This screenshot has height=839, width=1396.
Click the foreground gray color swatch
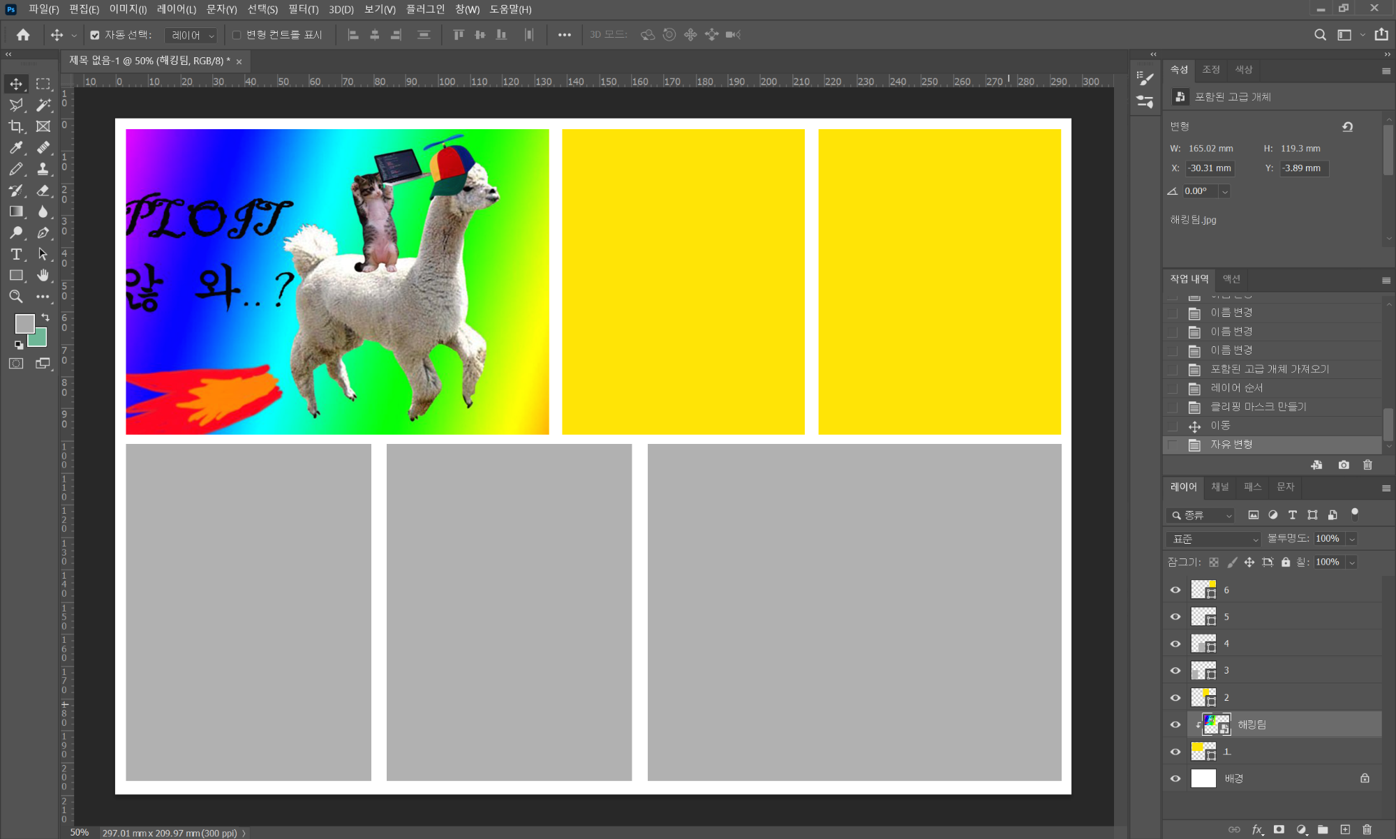point(24,323)
